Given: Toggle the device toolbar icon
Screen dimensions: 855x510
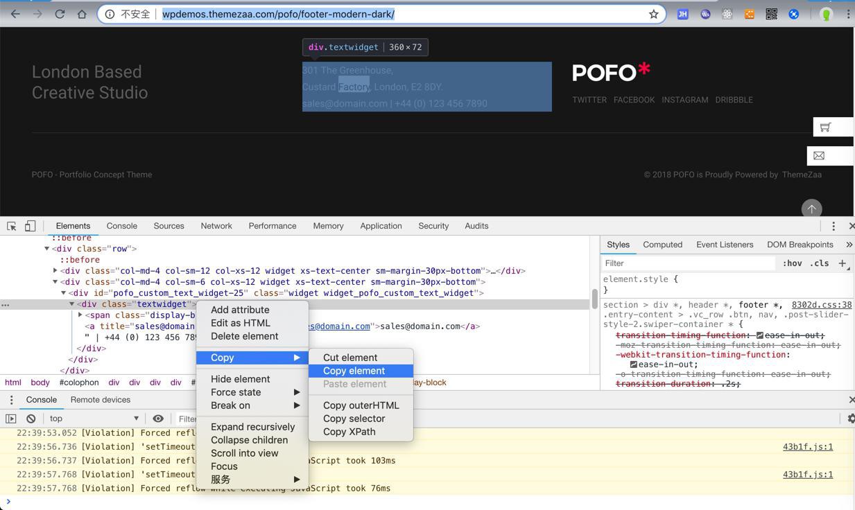Looking at the screenshot, I should point(31,226).
